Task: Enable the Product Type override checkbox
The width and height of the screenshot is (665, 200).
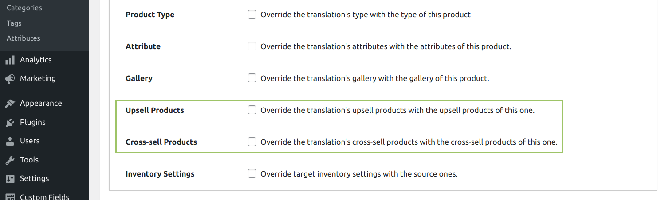Action: 252,14
